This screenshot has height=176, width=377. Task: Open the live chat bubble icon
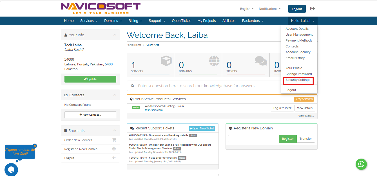coord(11,170)
